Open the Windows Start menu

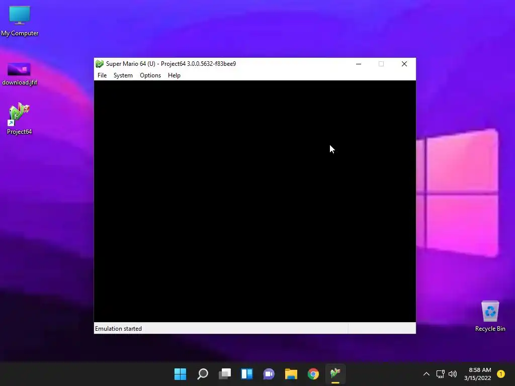[180, 374]
